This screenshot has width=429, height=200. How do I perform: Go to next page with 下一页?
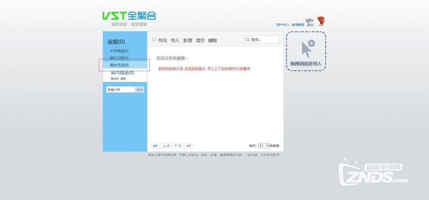(x=178, y=146)
